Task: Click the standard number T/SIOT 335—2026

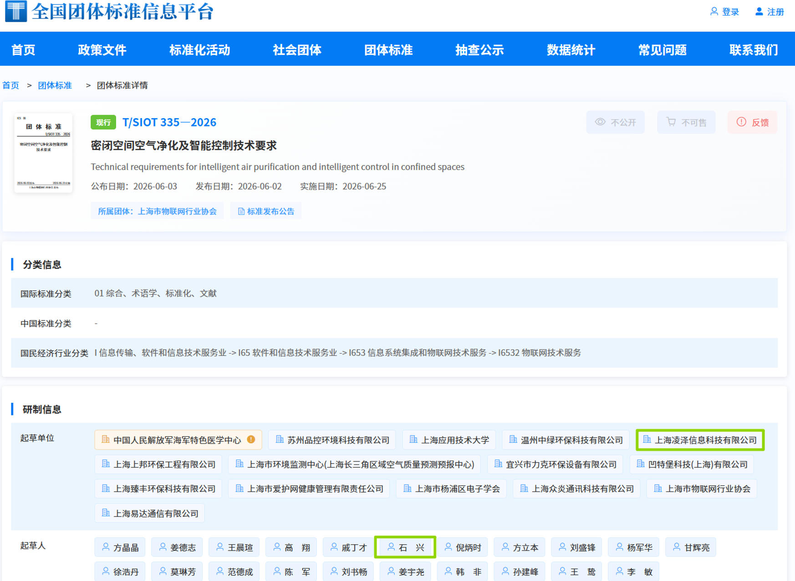Action: point(169,122)
